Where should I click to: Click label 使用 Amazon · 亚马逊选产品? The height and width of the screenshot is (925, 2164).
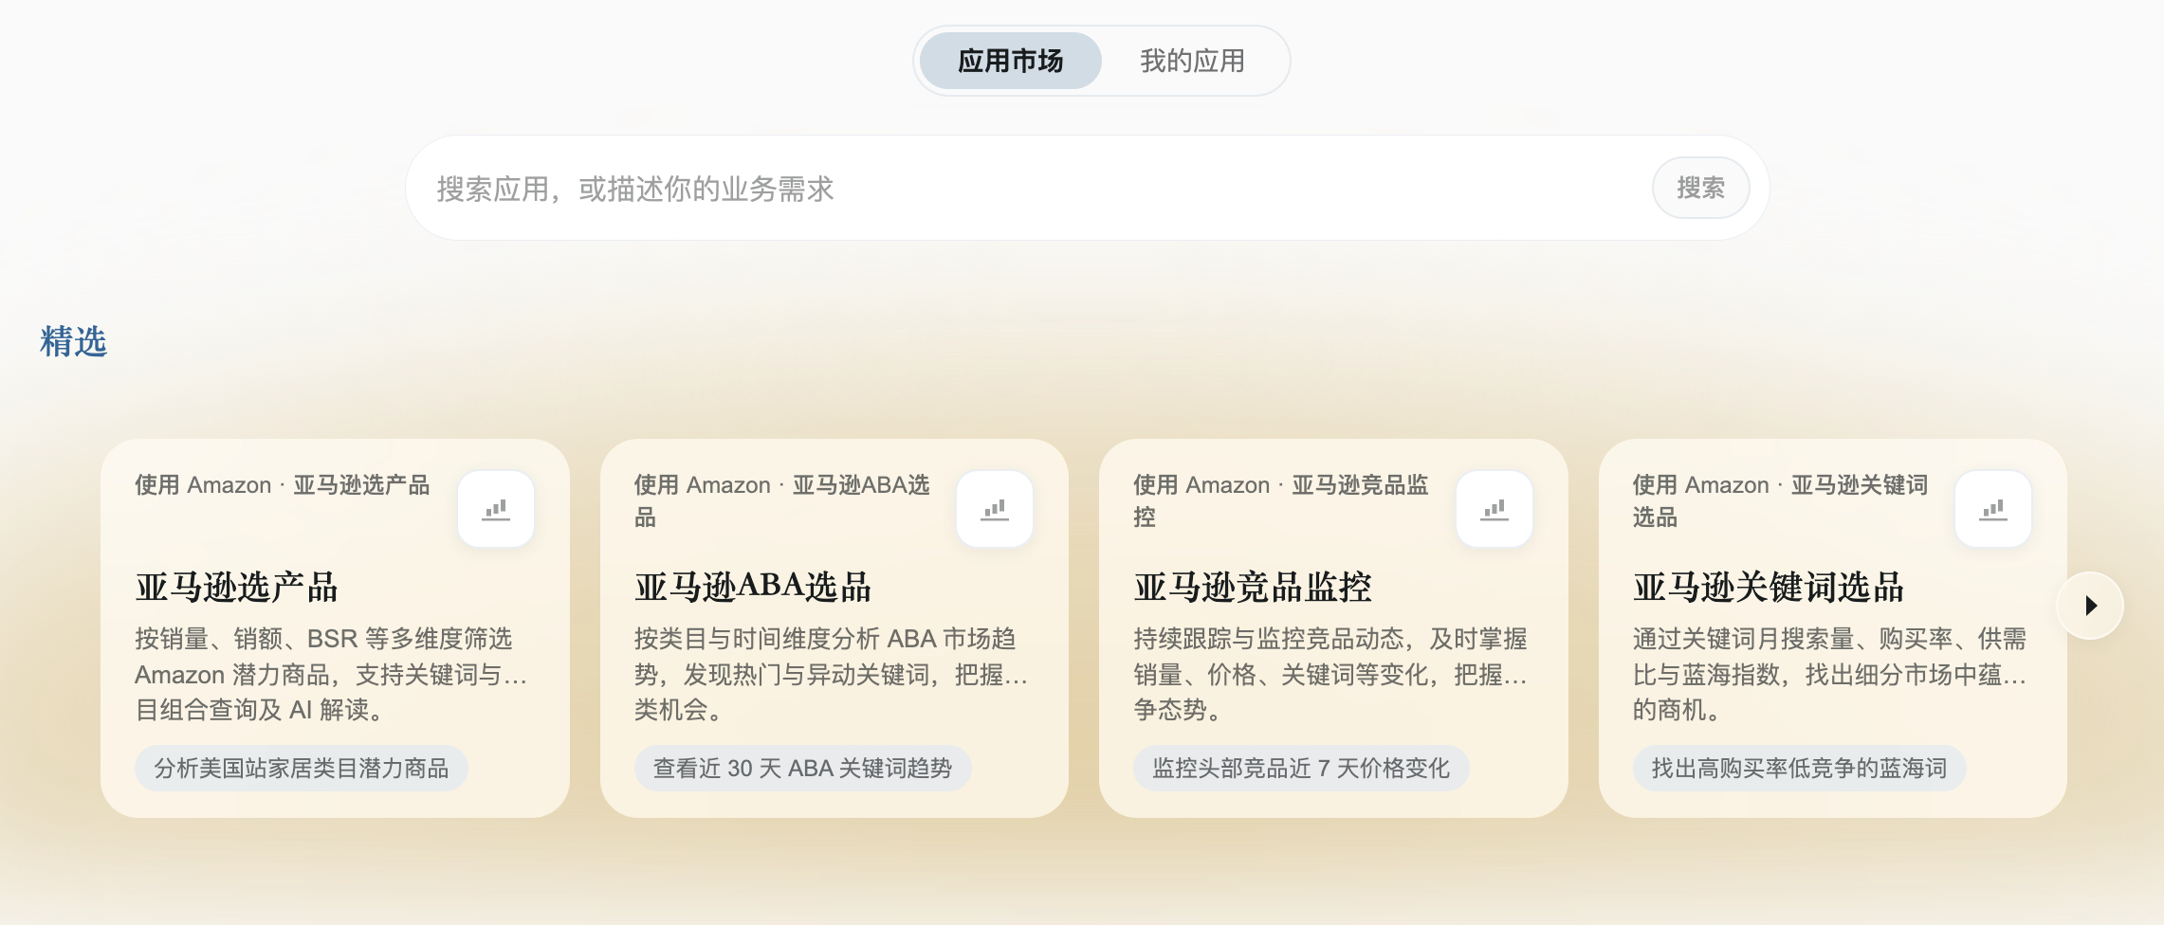tap(283, 485)
